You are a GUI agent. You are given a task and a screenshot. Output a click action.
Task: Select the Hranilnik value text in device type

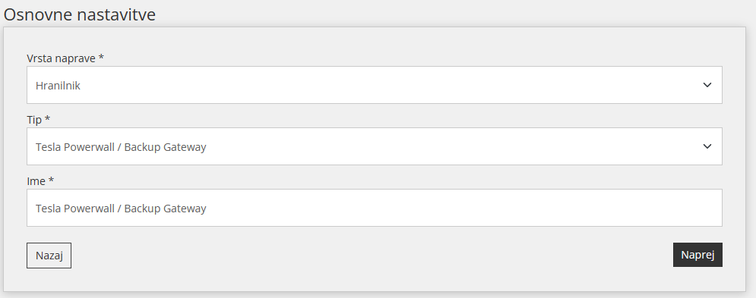point(58,86)
